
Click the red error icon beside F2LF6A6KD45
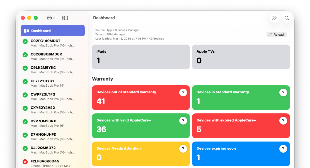tap(25, 162)
